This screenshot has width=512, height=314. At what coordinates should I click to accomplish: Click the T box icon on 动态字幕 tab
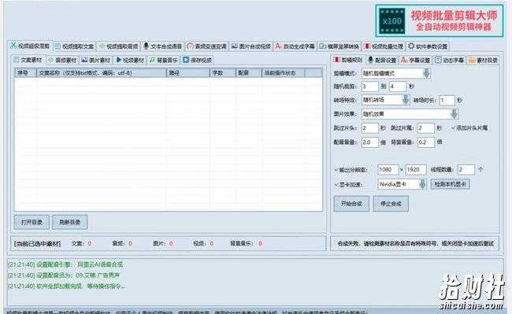pyautogui.click(x=438, y=60)
